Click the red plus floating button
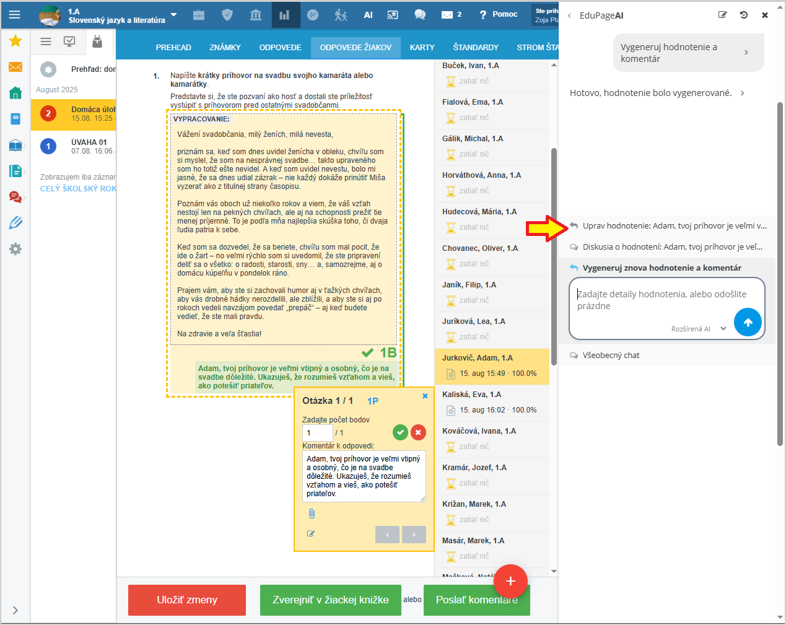Screen dimensions: 786x625 point(510,581)
